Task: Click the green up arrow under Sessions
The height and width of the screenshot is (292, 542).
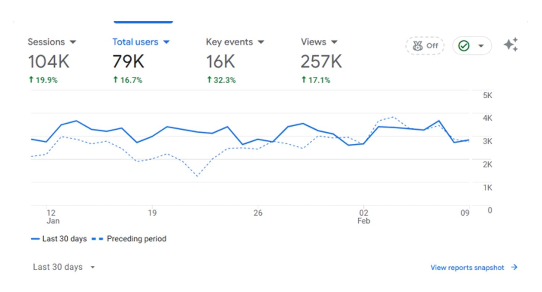Action: pos(31,79)
